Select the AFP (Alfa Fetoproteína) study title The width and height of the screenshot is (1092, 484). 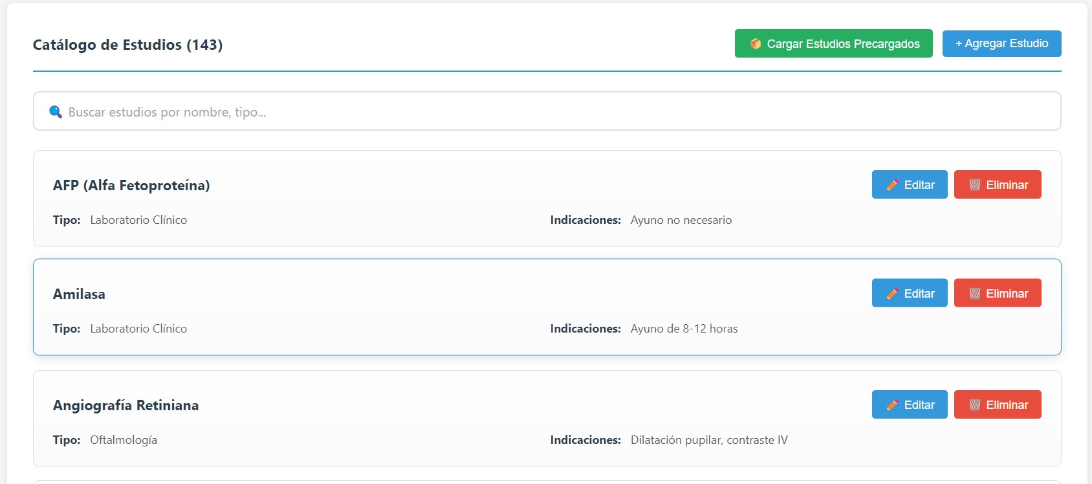(x=131, y=186)
